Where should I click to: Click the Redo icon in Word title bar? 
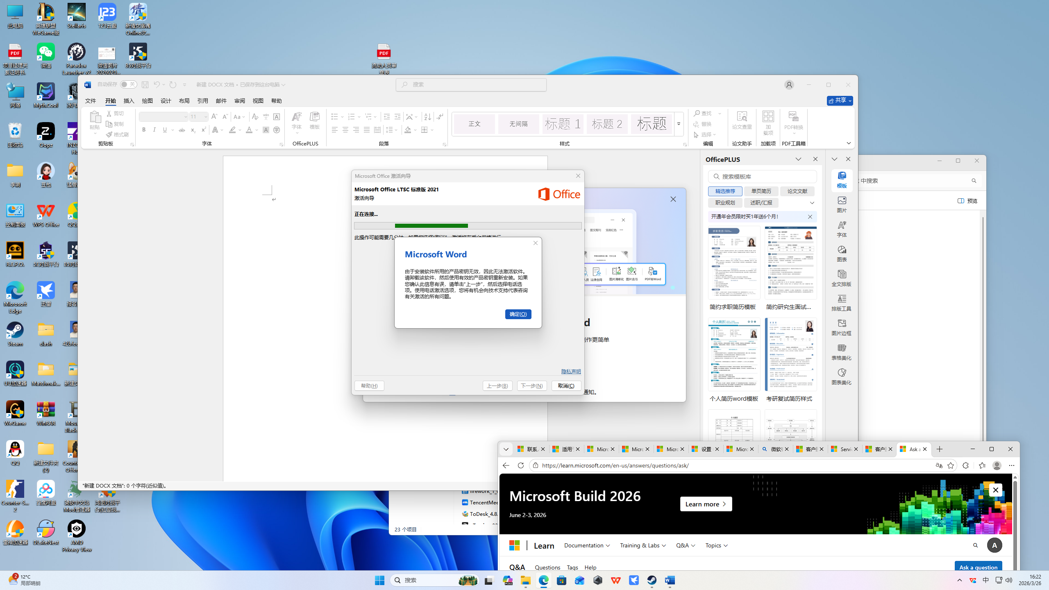pyautogui.click(x=173, y=85)
